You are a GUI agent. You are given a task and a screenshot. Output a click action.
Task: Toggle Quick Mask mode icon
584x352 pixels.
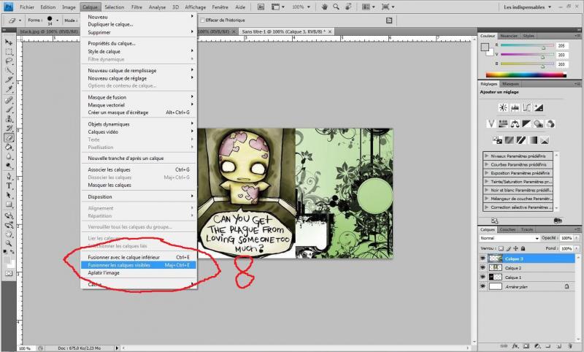pos(9,273)
